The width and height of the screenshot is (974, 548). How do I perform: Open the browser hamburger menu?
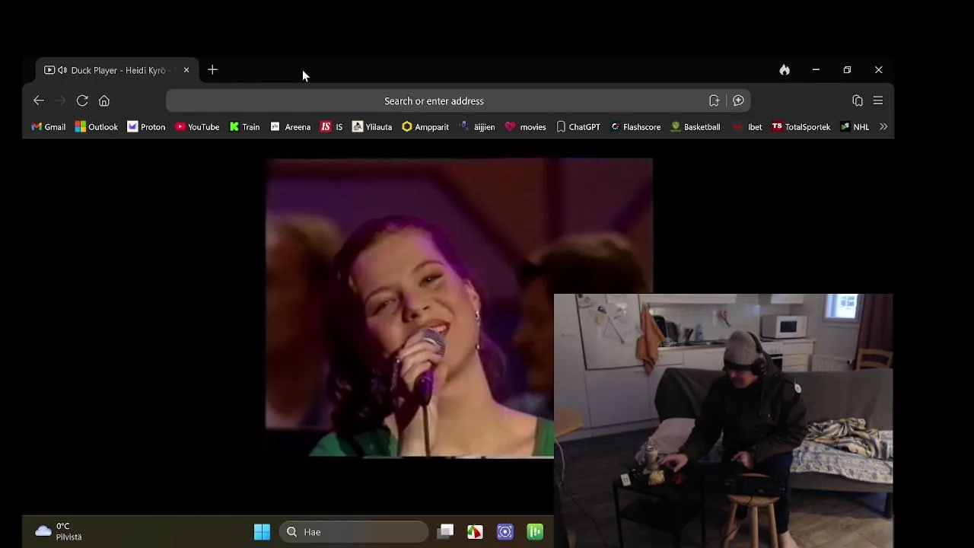pyautogui.click(x=878, y=100)
